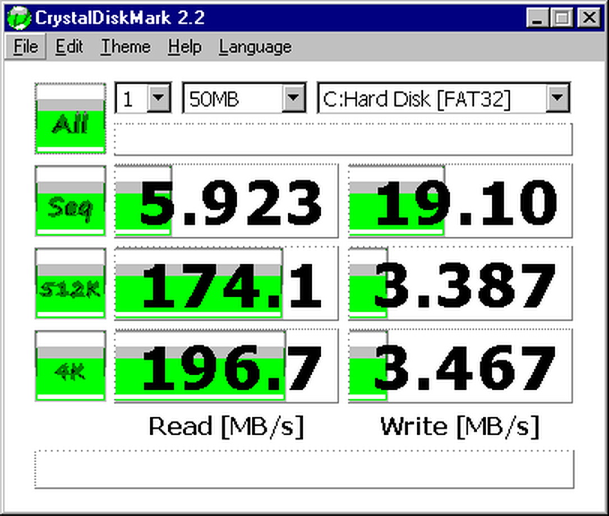
Task: Click the blank status box beside All
Action: click(343, 139)
